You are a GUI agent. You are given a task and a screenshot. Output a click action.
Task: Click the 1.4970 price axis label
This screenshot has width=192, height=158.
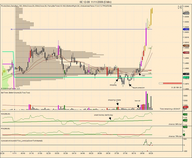(186, 84)
